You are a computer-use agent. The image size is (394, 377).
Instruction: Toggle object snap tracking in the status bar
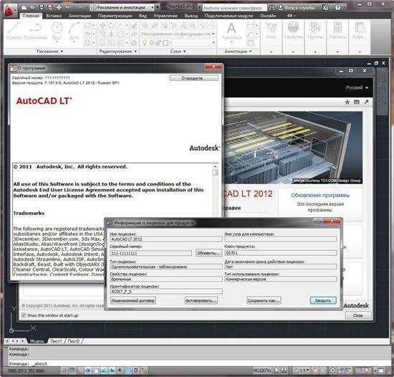click(104, 371)
